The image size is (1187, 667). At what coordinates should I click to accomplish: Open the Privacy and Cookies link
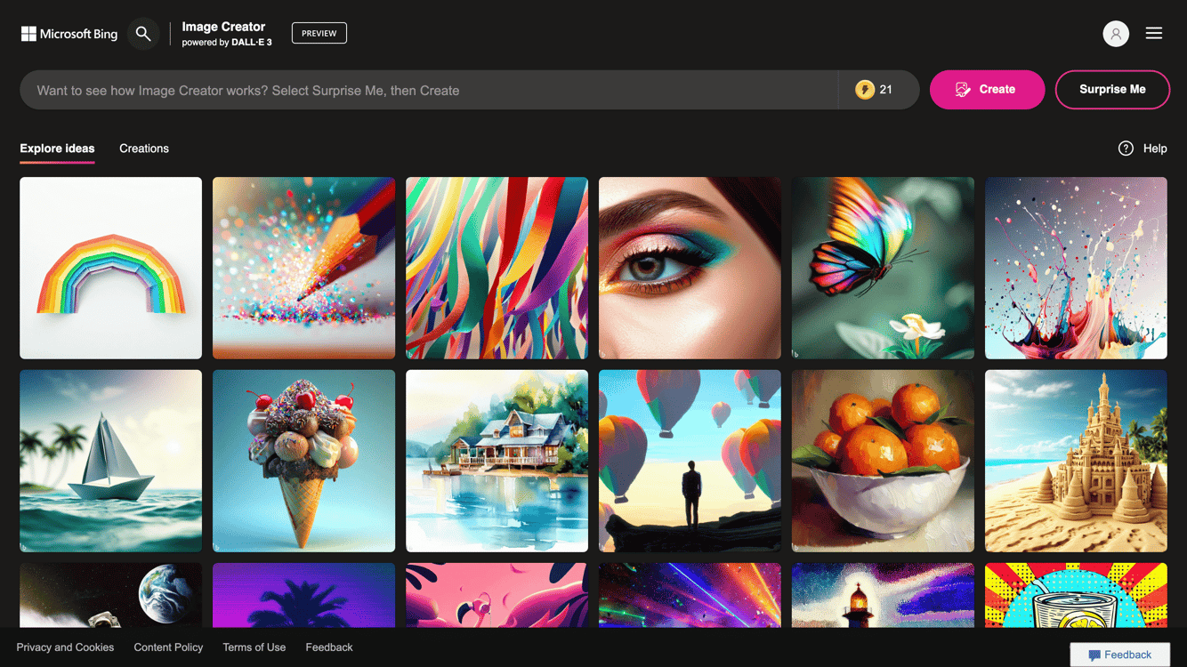[65, 647]
